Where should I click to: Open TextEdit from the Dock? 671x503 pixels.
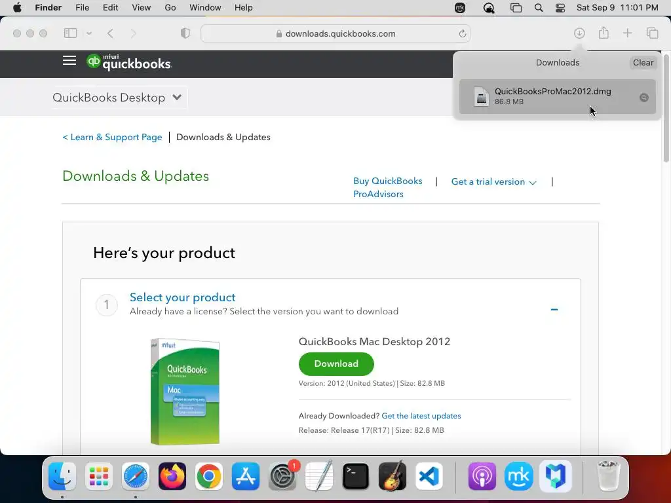click(x=319, y=476)
